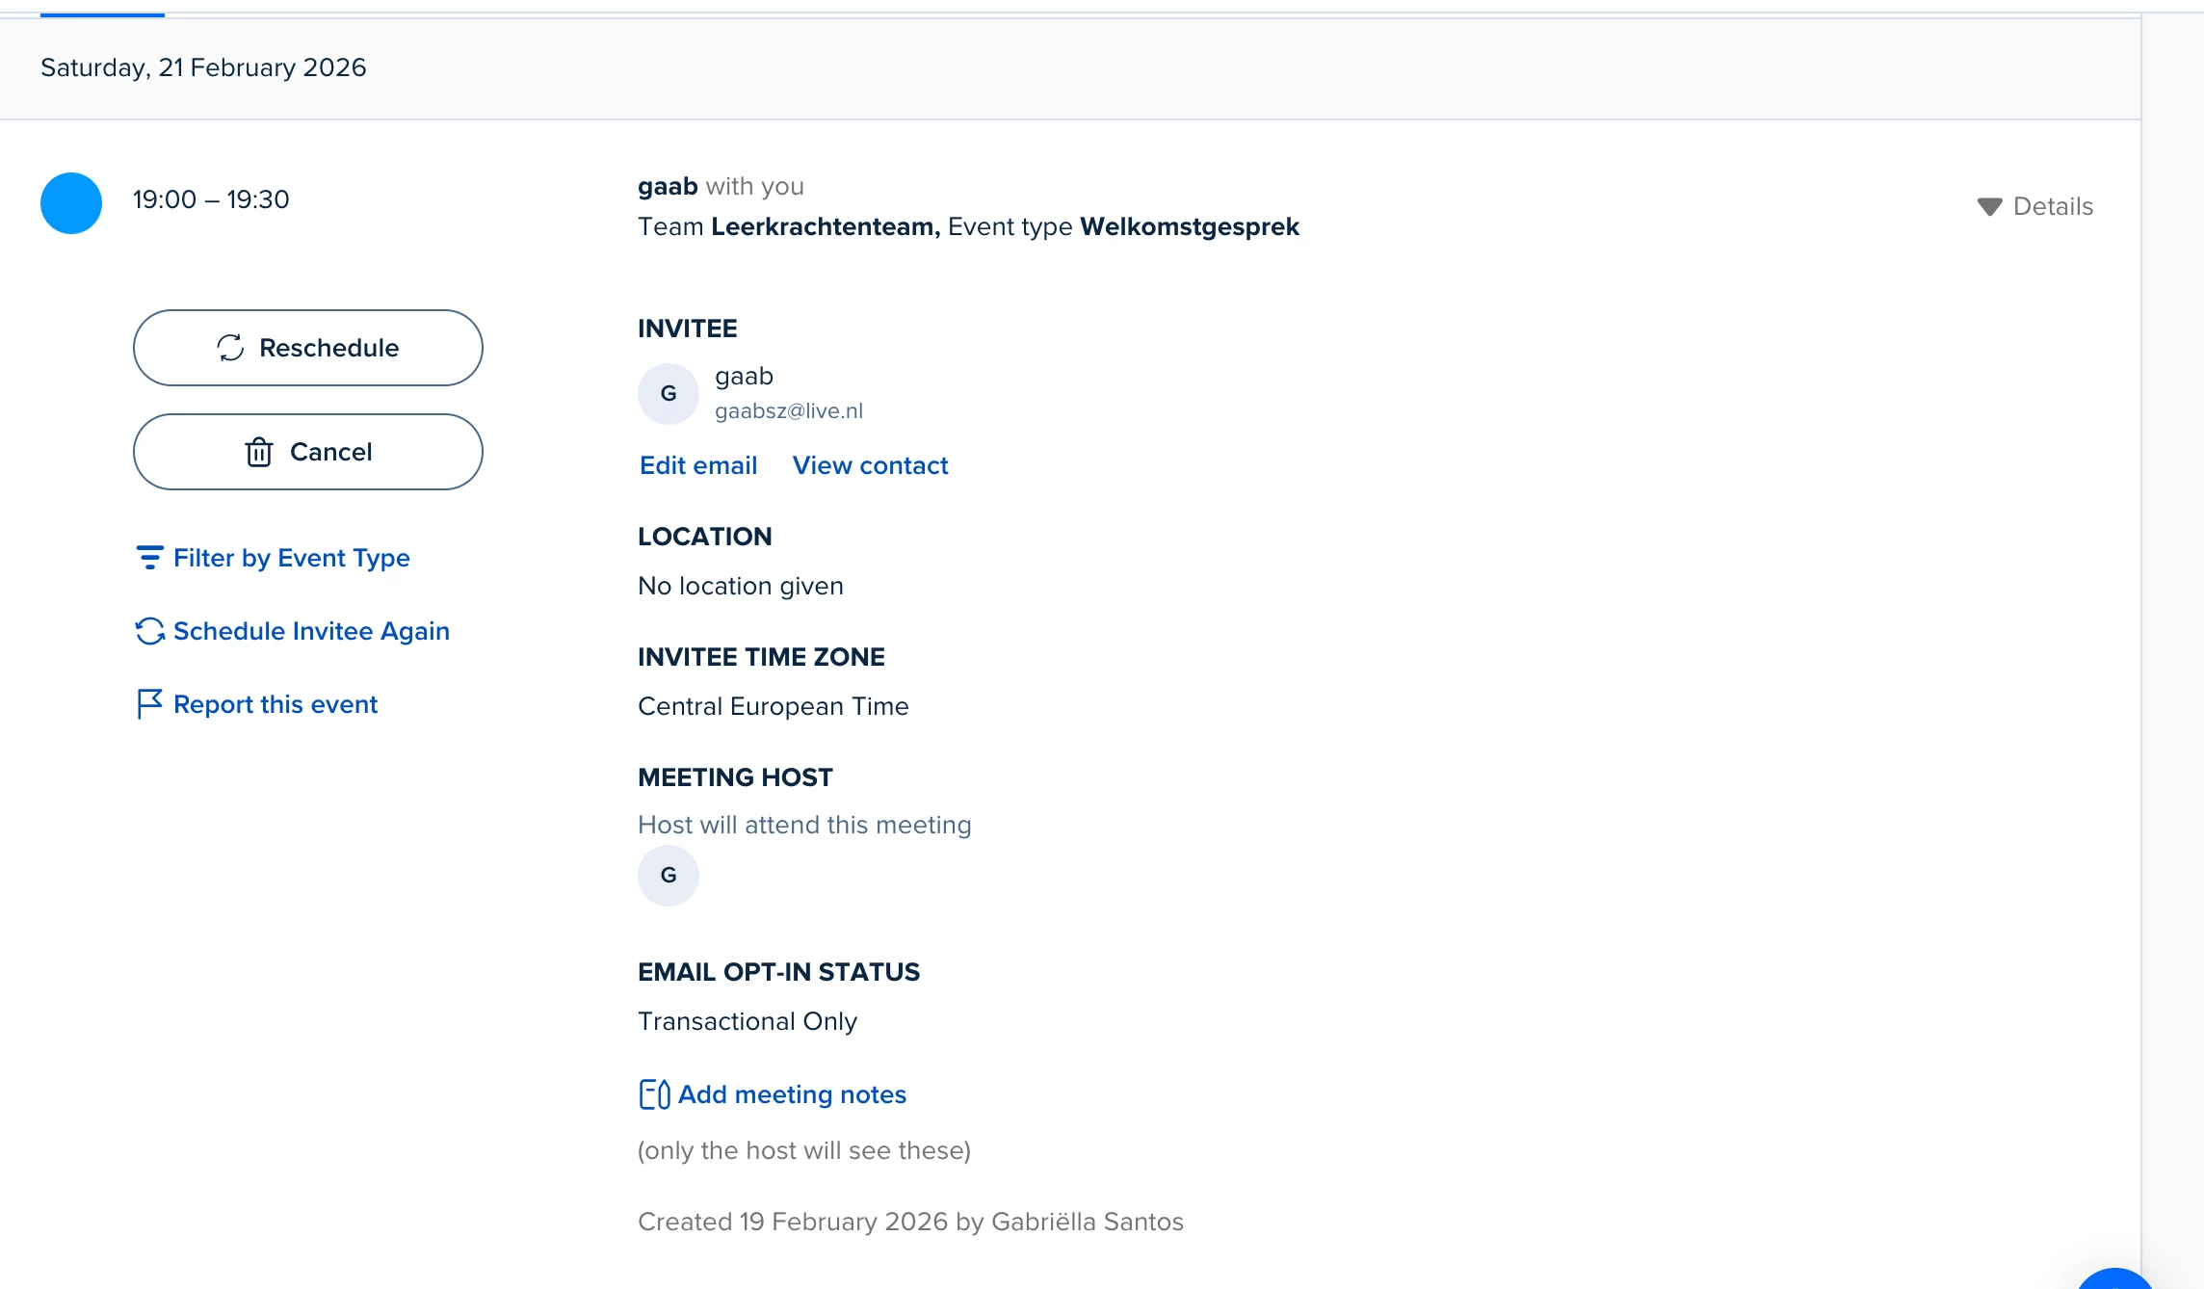The width and height of the screenshot is (2204, 1289).
Task: Click the filter lines icon
Action: pyautogui.click(x=149, y=558)
